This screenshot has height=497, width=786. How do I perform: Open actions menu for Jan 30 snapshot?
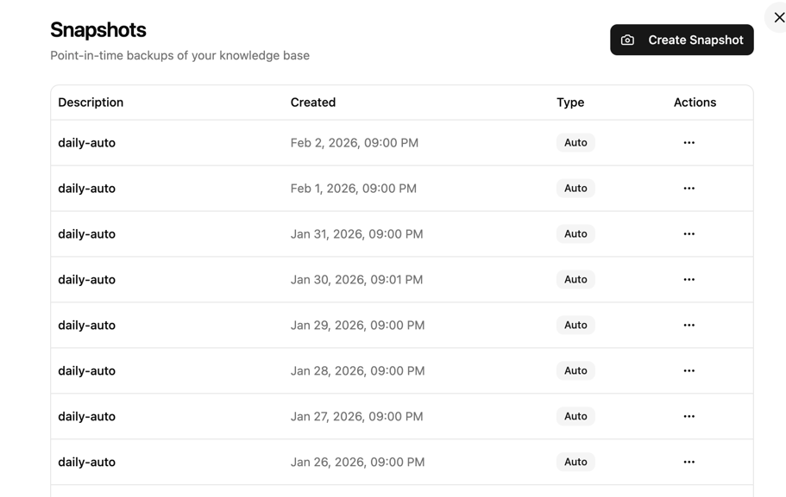pos(689,279)
